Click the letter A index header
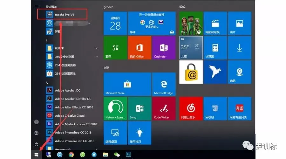Viewport: 286px width, 159px height. 47,83
